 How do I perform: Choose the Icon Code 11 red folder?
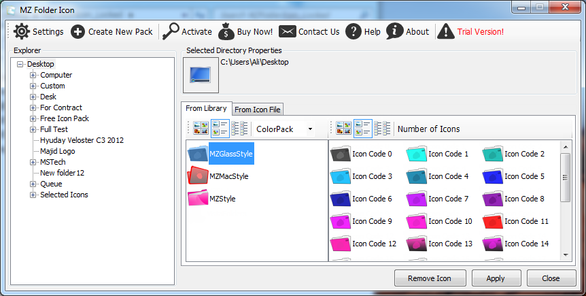(493, 221)
